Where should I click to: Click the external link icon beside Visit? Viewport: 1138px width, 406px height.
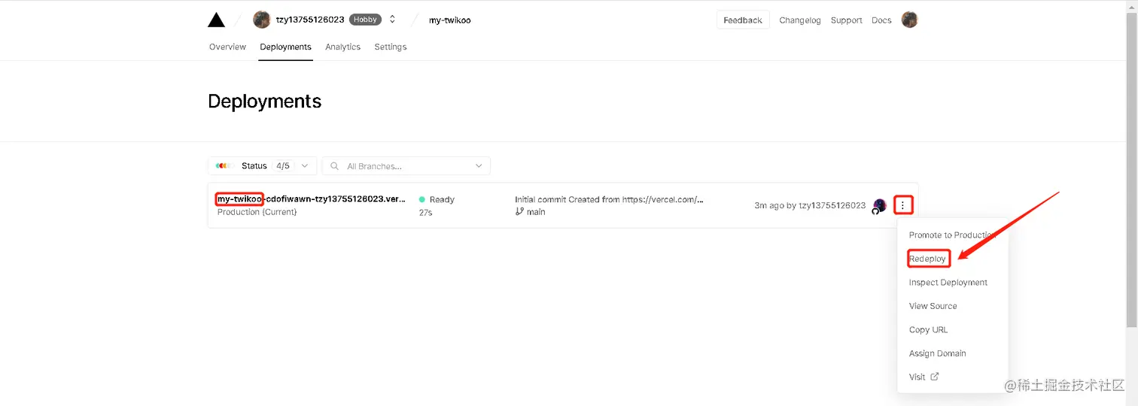pos(935,377)
